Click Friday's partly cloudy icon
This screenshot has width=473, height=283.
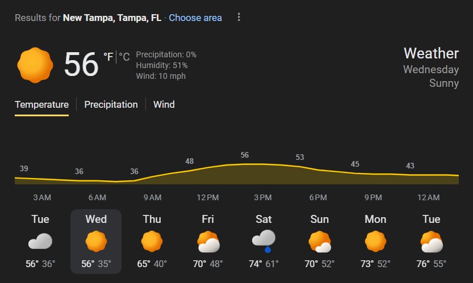[208, 242]
